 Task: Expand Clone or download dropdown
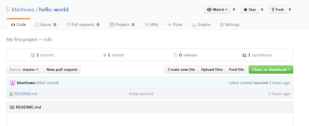click(x=271, y=70)
